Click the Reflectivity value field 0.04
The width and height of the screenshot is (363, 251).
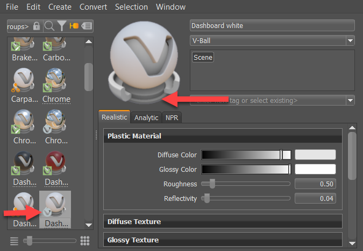click(315, 198)
